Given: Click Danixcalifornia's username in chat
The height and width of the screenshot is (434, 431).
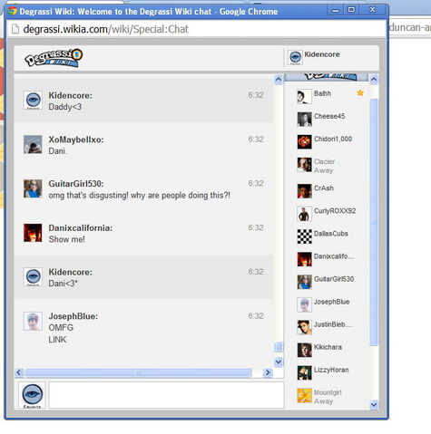Looking at the screenshot, I should pyautogui.click(x=81, y=227).
